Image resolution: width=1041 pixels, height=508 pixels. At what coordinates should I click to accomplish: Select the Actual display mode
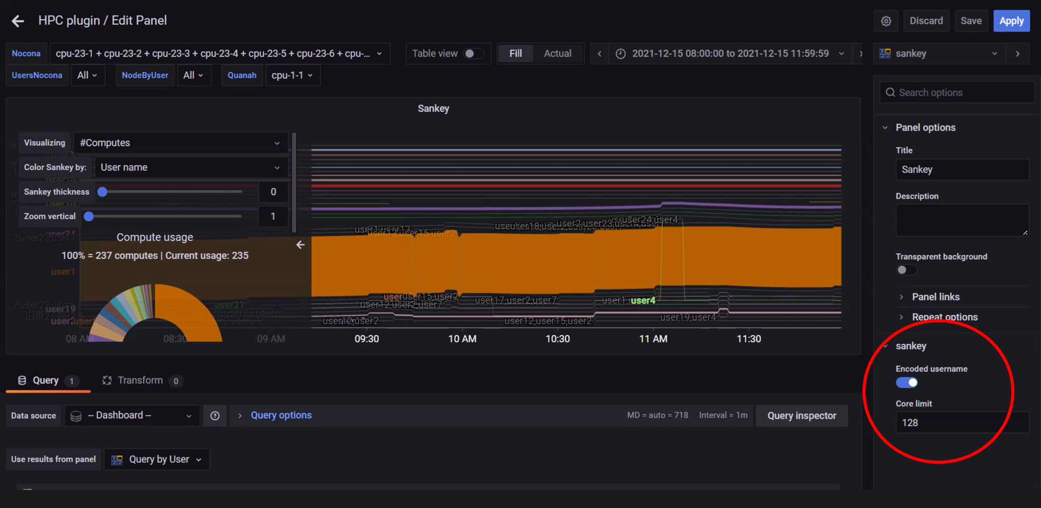click(557, 54)
